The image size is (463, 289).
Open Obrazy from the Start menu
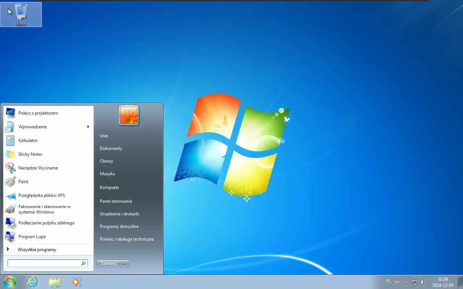pos(107,161)
